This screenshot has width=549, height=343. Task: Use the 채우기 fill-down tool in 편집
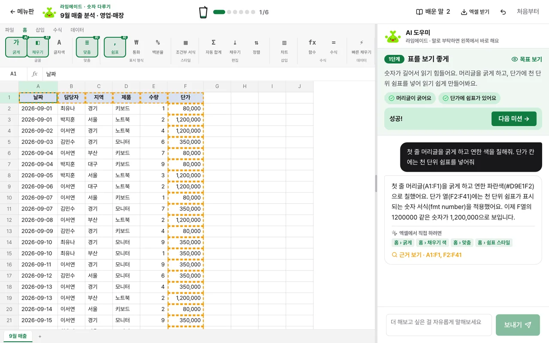(235, 47)
